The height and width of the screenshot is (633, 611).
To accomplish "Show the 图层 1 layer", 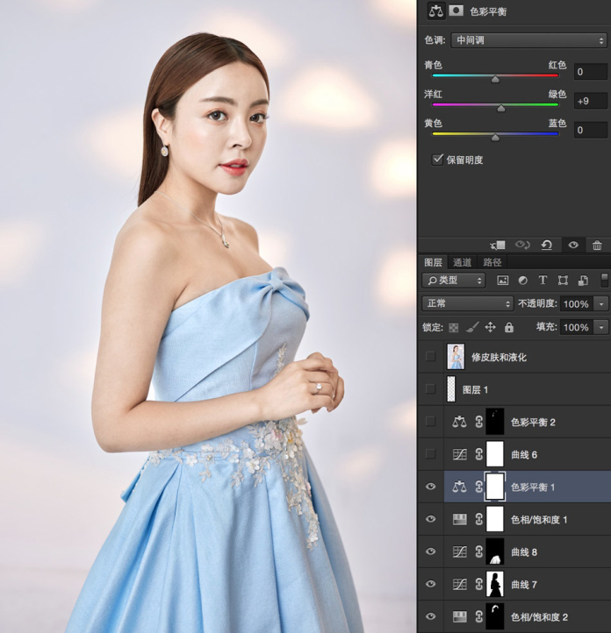I will (x=431, y=389).
